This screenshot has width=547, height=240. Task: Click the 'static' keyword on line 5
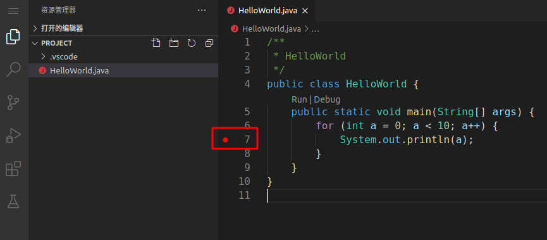click(352, 112)
